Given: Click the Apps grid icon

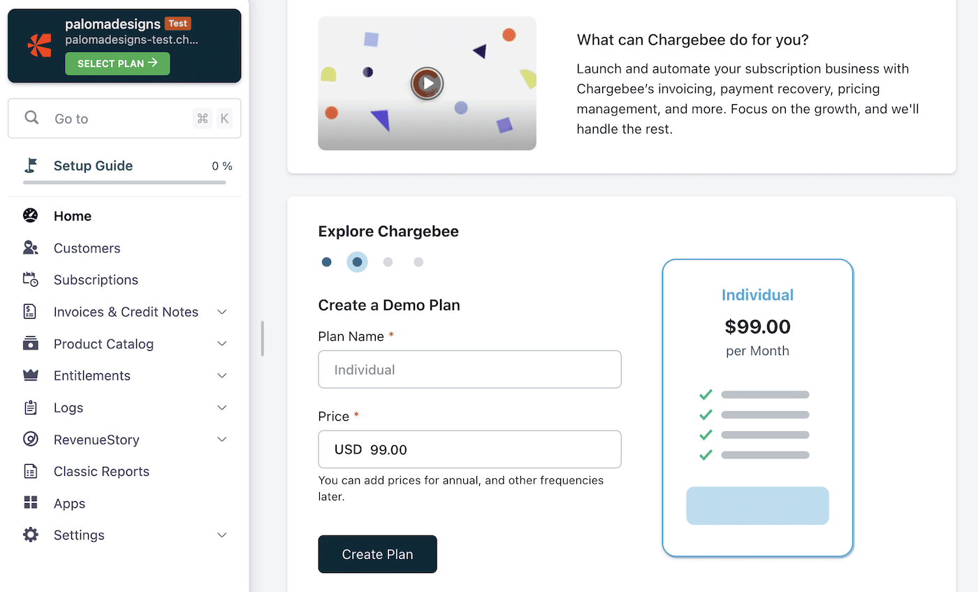Looking at the screenshot, I should click(x=29, y=503).
